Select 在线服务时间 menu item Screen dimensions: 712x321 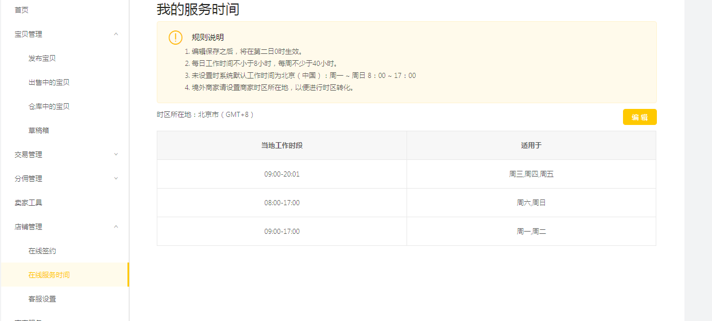point(49,275)
